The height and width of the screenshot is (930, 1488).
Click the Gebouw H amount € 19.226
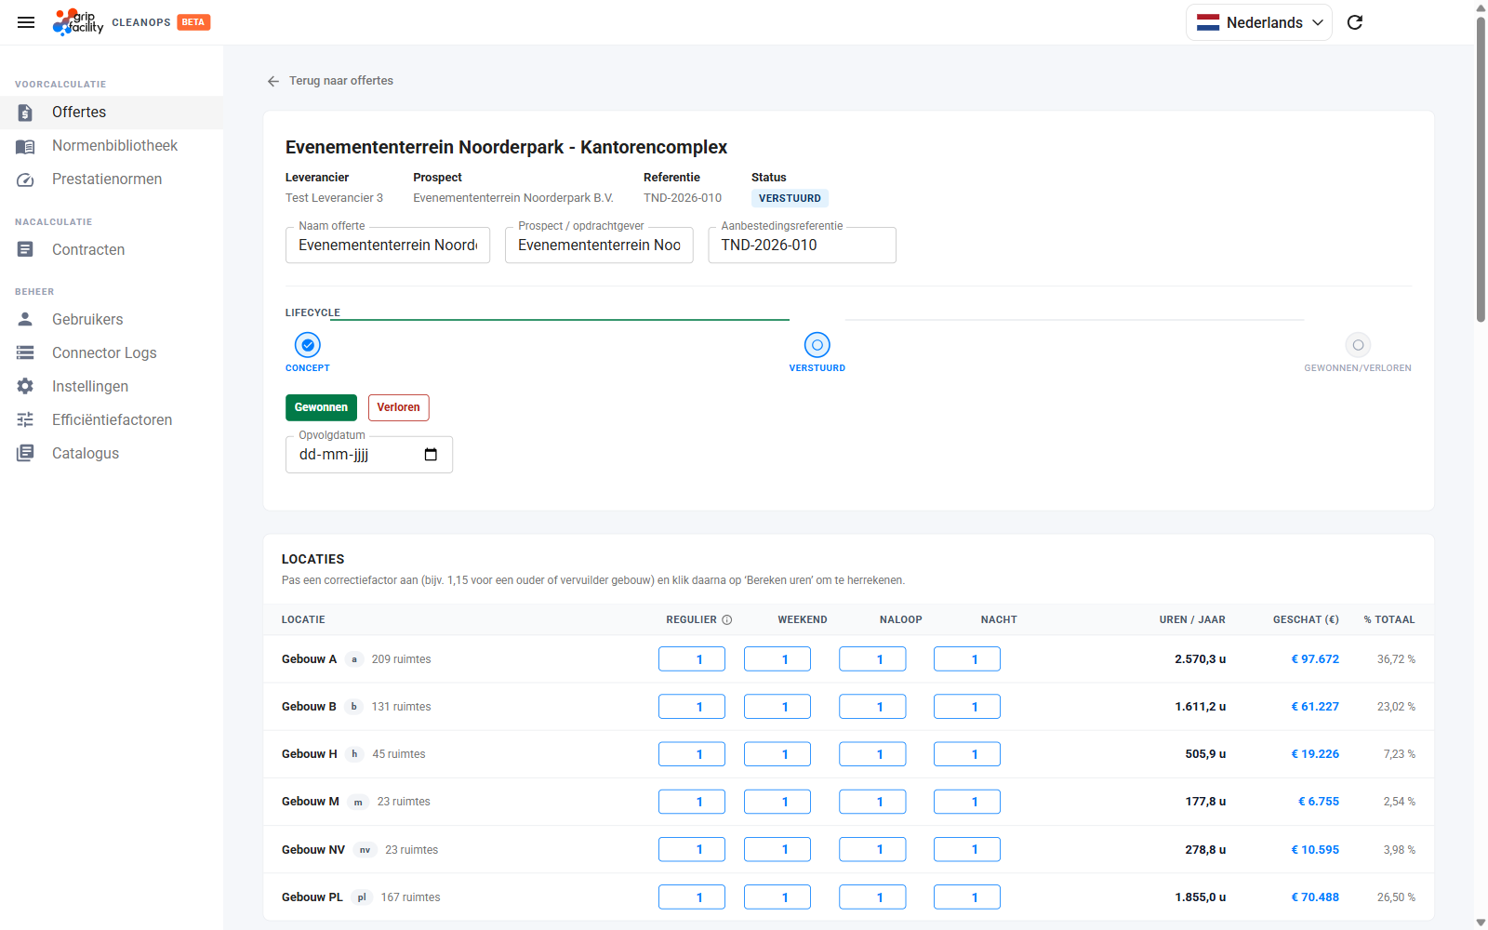tap(1315, 754)
